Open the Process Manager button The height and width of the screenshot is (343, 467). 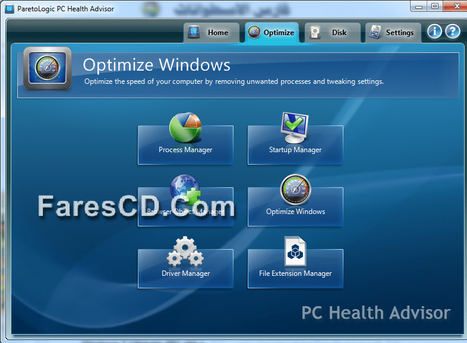[185, 145]
